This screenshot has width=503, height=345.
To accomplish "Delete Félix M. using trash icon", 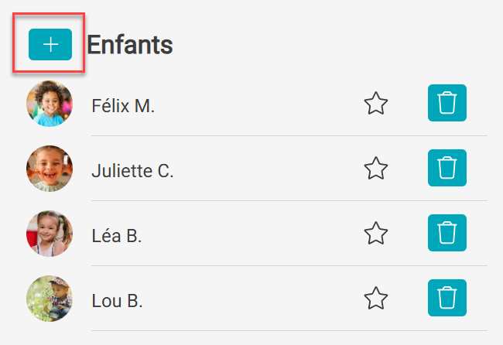I will coord(447,103).
